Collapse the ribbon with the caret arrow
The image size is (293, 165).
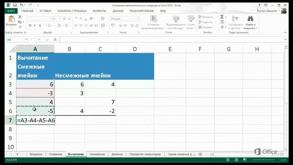pyautogui.click(x=285, y=33)
